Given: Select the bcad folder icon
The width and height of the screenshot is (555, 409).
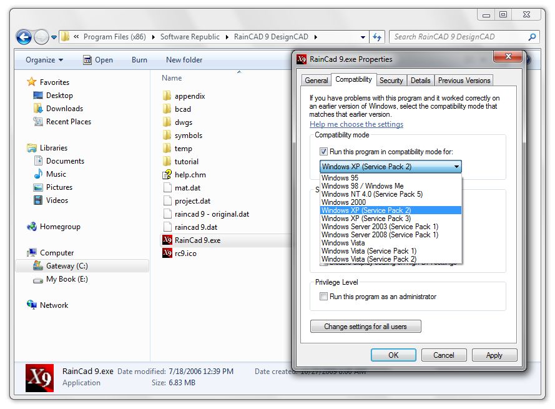Looking at the screenshot, I should [167, 109].
